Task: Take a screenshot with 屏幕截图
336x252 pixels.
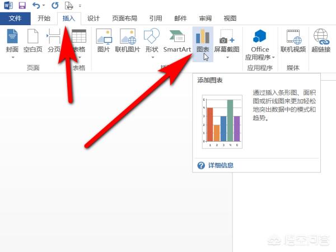Action: click(227, 41)
